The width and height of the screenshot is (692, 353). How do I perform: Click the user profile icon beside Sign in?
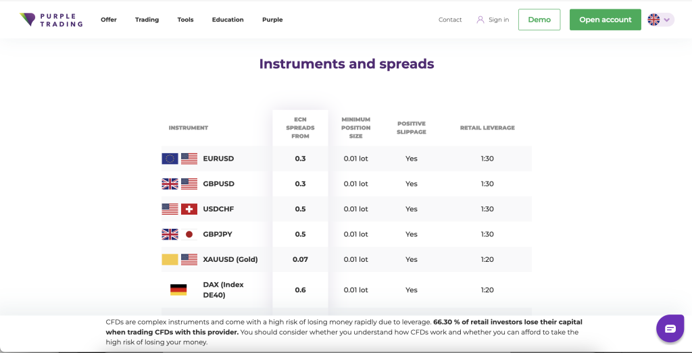pos(480,20)
